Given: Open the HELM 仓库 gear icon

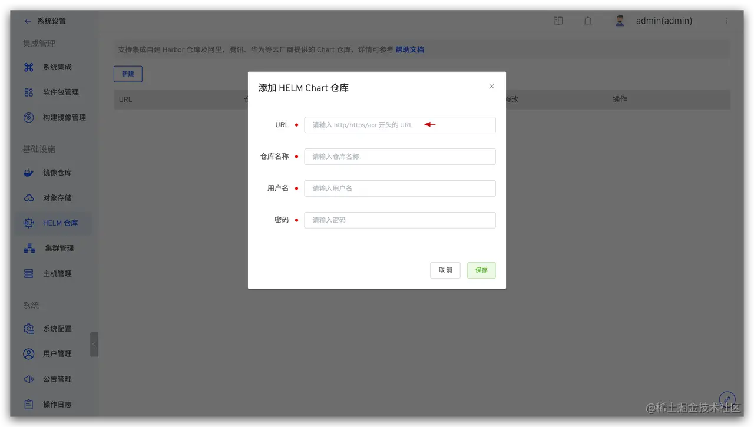Looking at the screenshot, I should coord(28,223).
